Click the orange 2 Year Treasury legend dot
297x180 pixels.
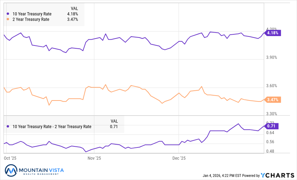click(8, 19)
